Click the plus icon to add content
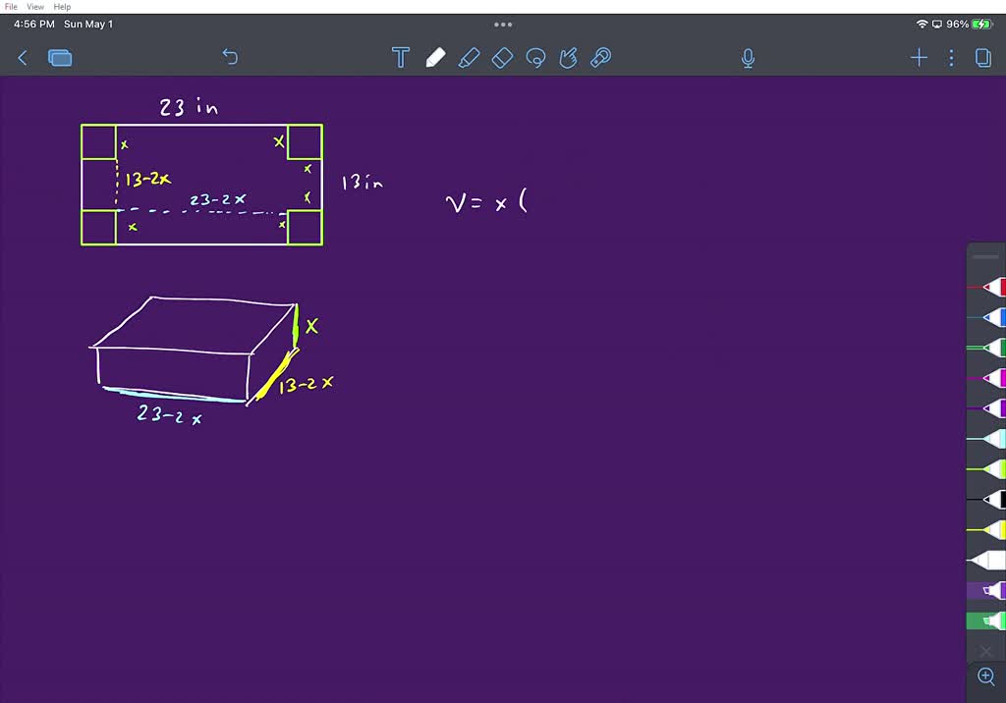1006x703 pixels. [919, 58]
